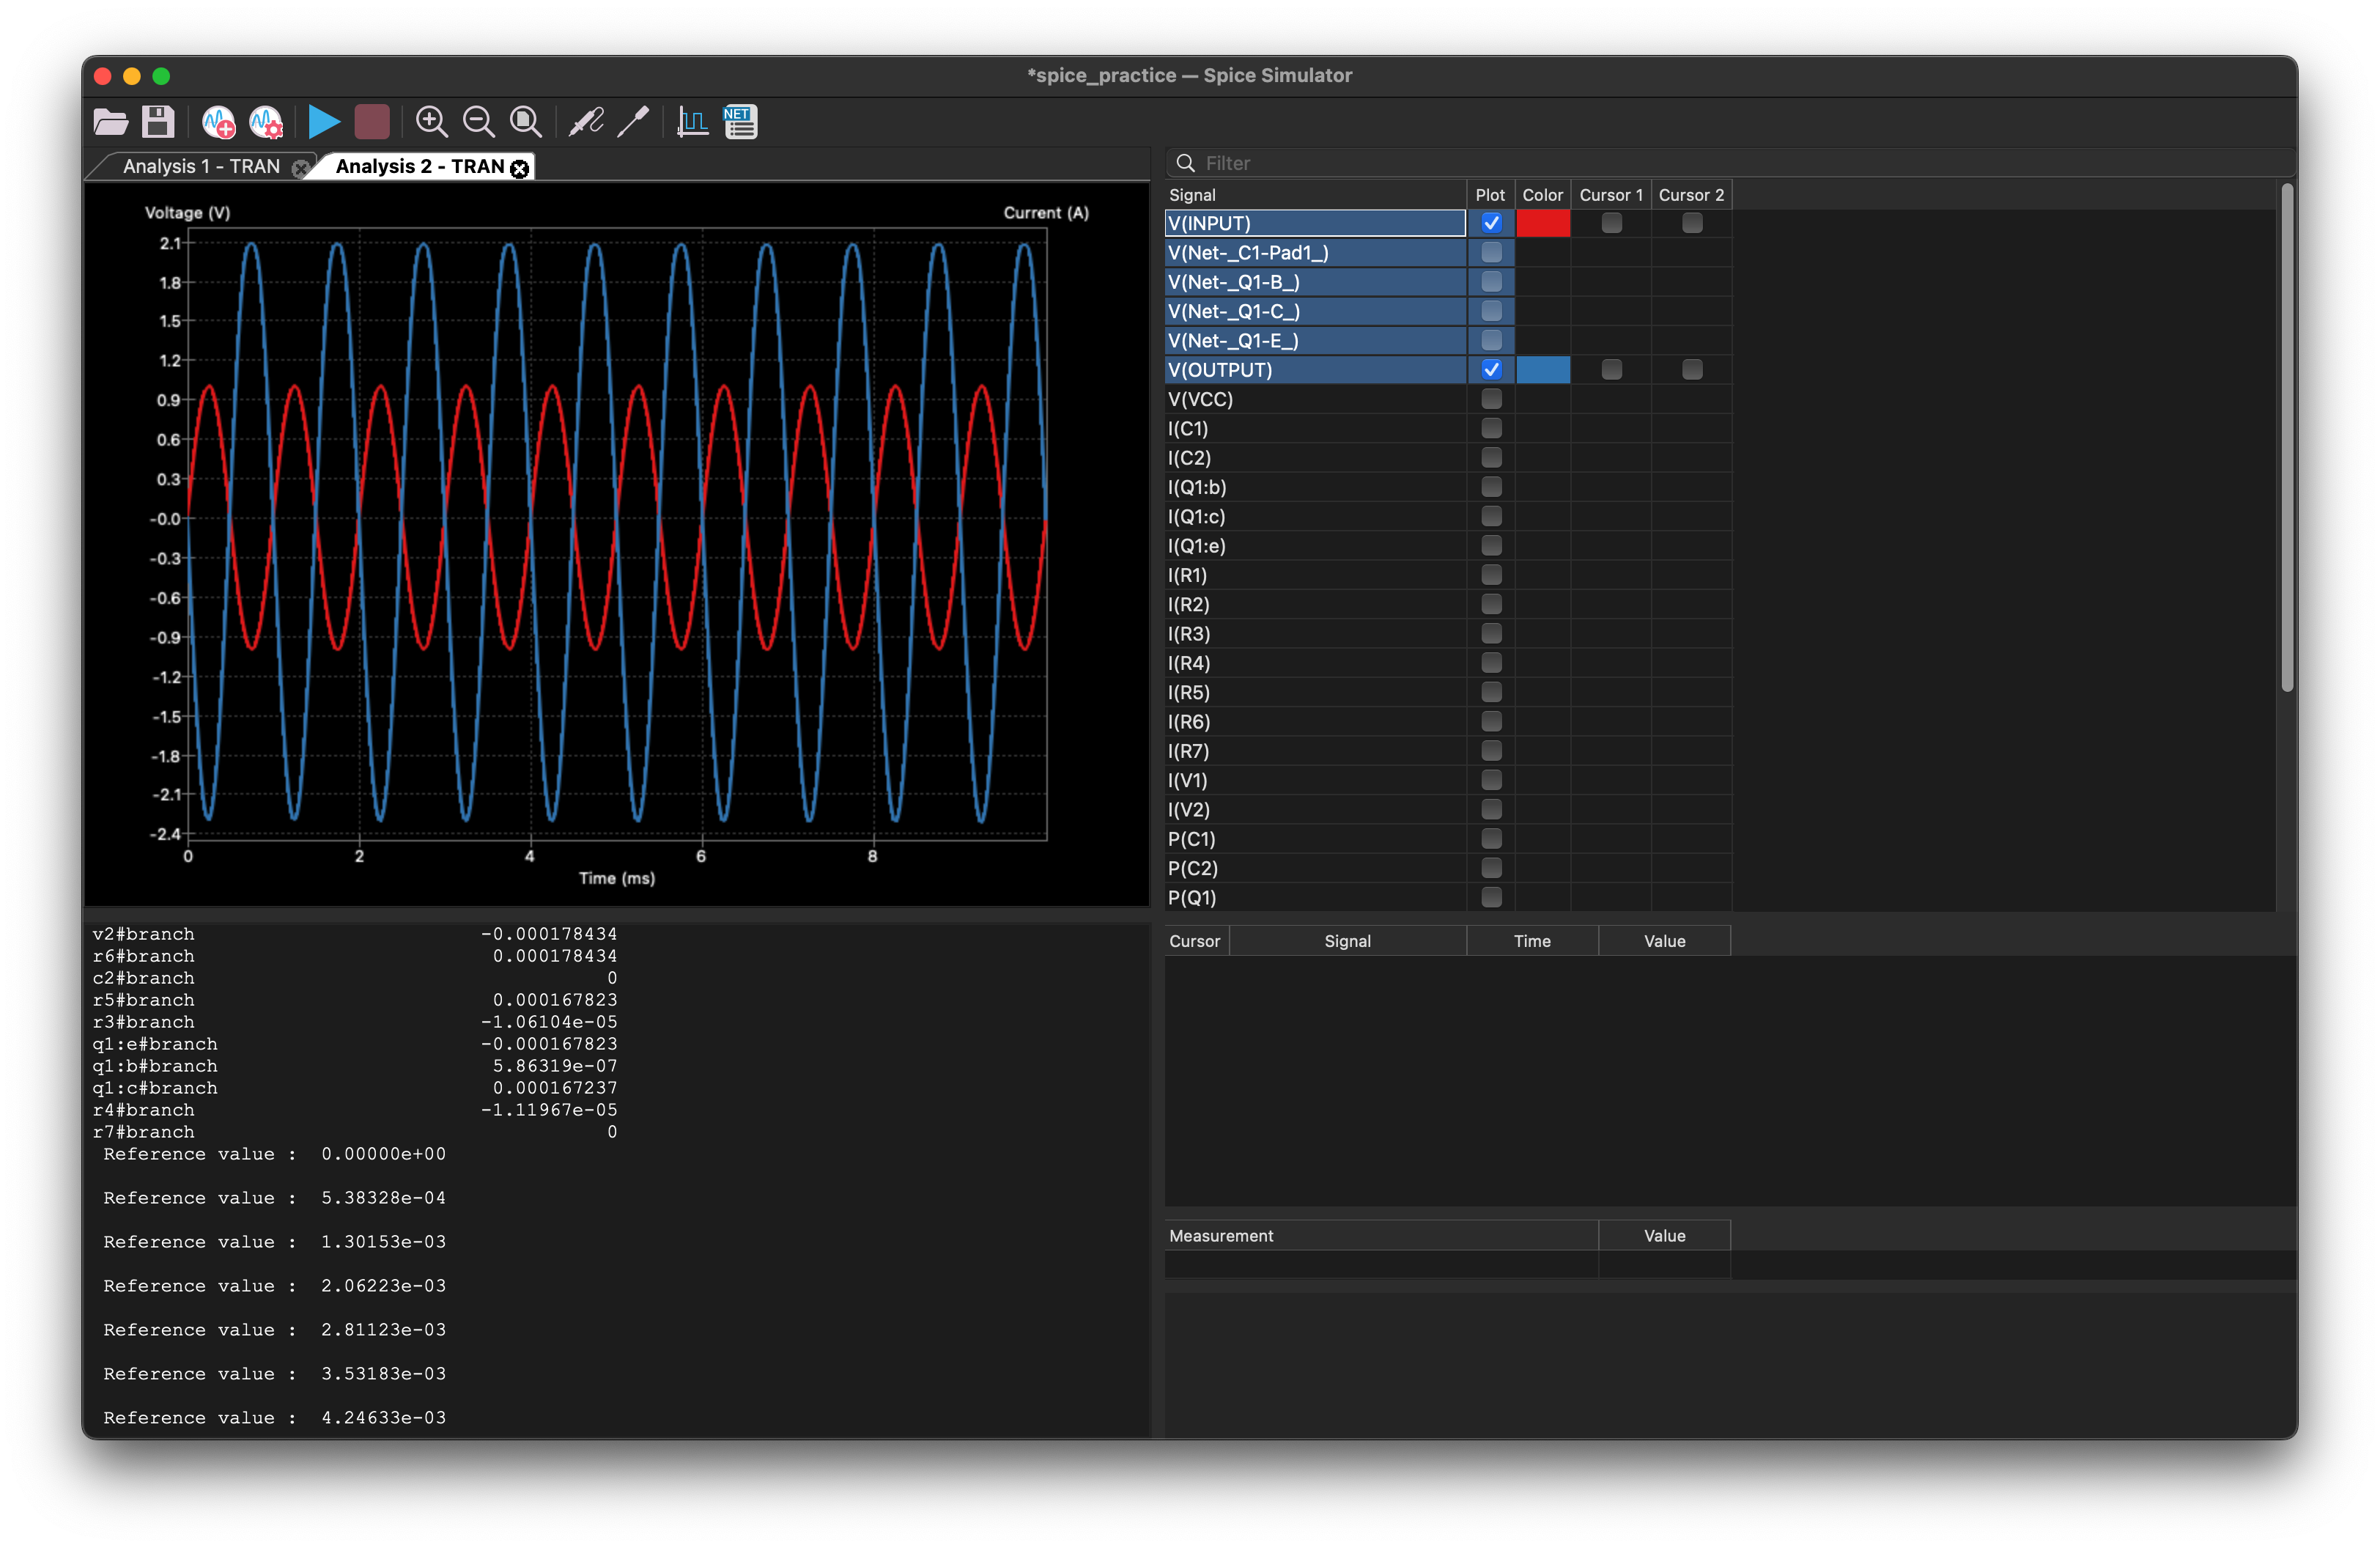Select the schematic probe tool
This screenshot has height=1548, width=2380.
point(586,122)
